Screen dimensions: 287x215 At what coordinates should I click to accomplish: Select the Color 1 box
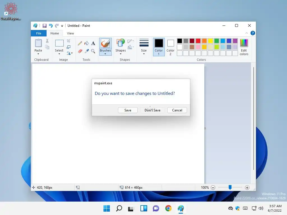(159, 47)
